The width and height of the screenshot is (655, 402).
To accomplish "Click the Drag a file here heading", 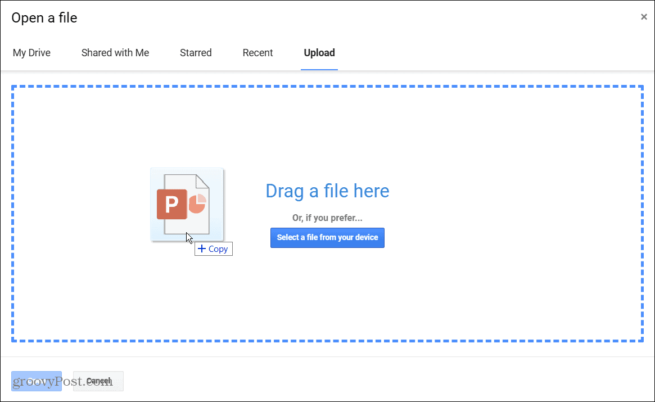I will 327,191.
